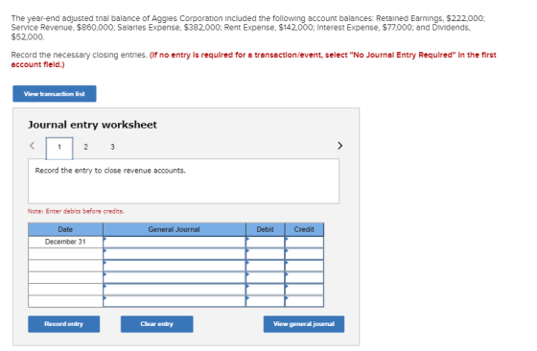The width and height of the screenshot is (537, 351).
Task: Switch to journal entry tab 2
Action: 85,147
